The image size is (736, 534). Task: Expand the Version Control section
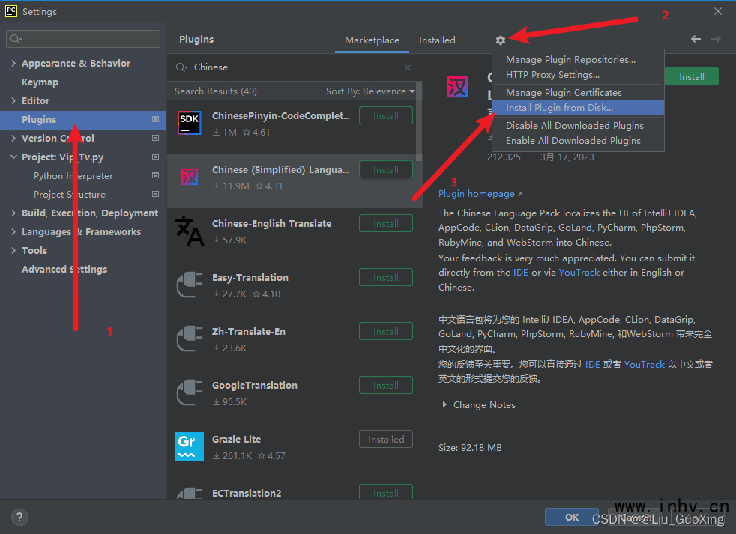[x=13, y=139]
